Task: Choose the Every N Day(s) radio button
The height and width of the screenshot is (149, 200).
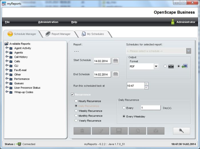Action: [124, 108]
